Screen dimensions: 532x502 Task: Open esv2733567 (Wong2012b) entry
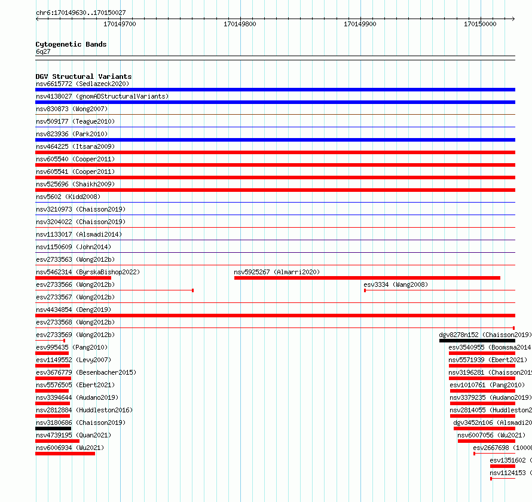click(x=75, y=297)
